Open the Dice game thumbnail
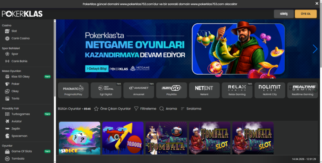 click(x=80, y=138)
